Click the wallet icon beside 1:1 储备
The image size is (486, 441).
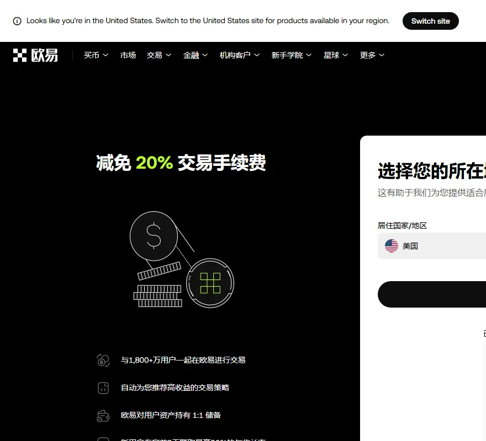pyautogui.click(x=103, y=416)
